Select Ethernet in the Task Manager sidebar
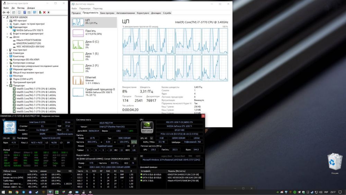346x195 pixels. coord(94,80)
